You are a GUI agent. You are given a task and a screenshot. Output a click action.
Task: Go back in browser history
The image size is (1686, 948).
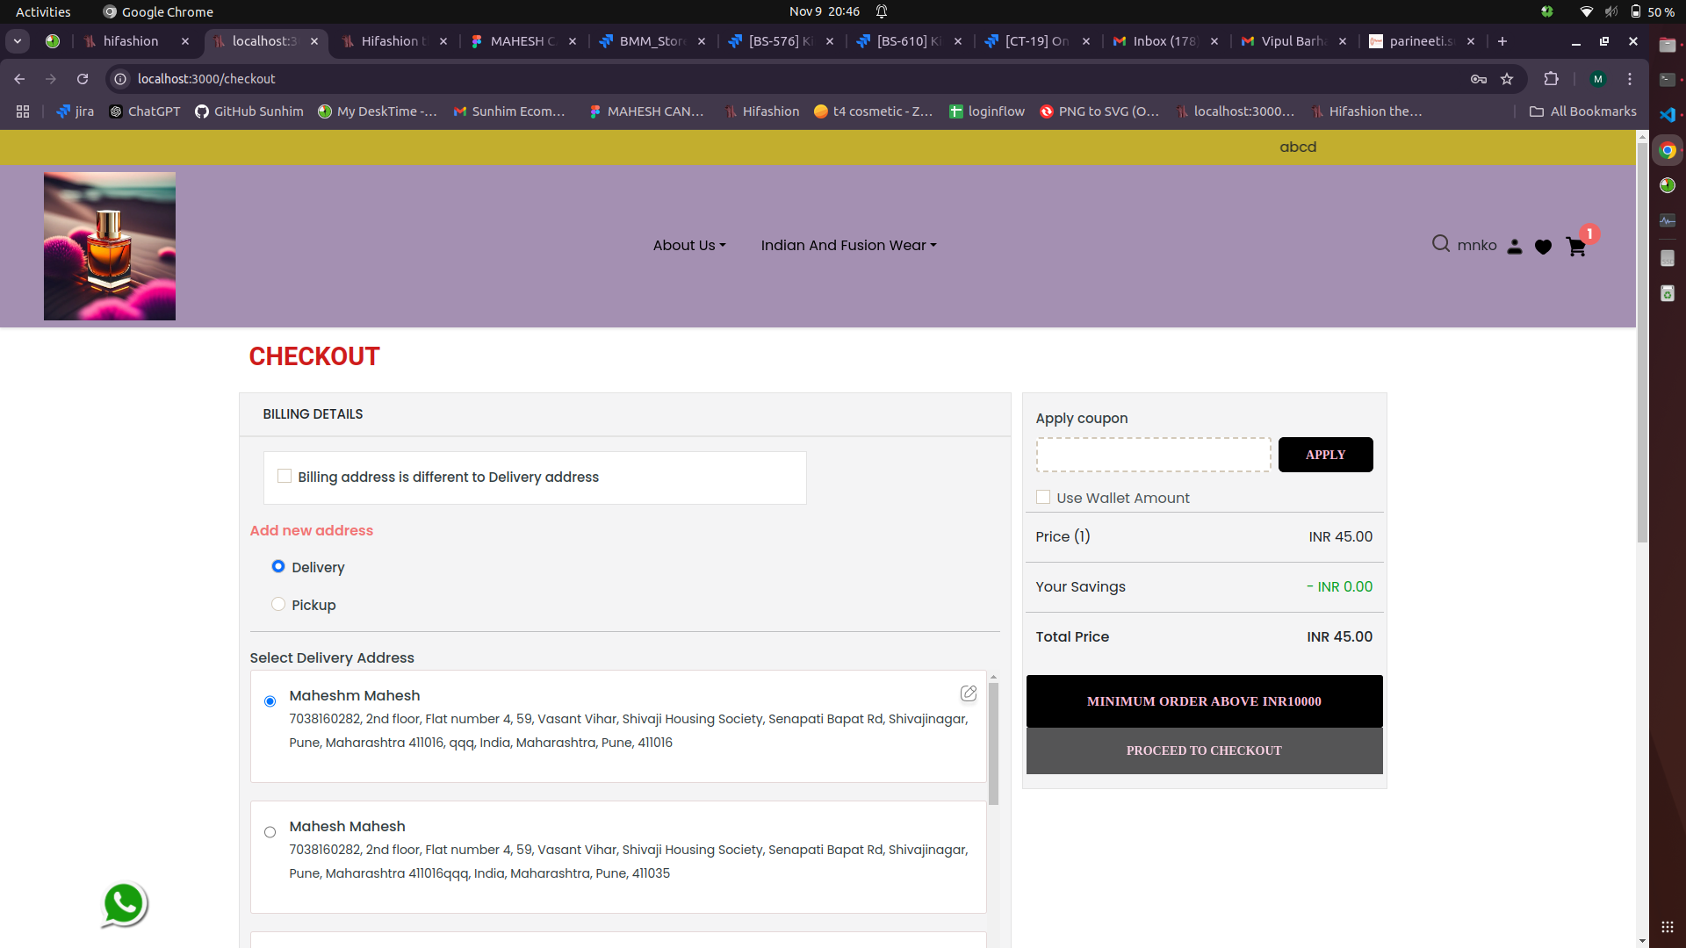[x=19, y=79]
